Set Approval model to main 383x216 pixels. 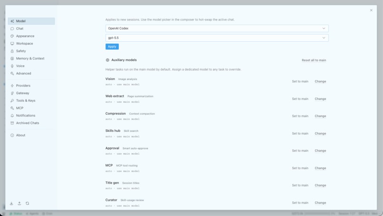pos(300,151)
